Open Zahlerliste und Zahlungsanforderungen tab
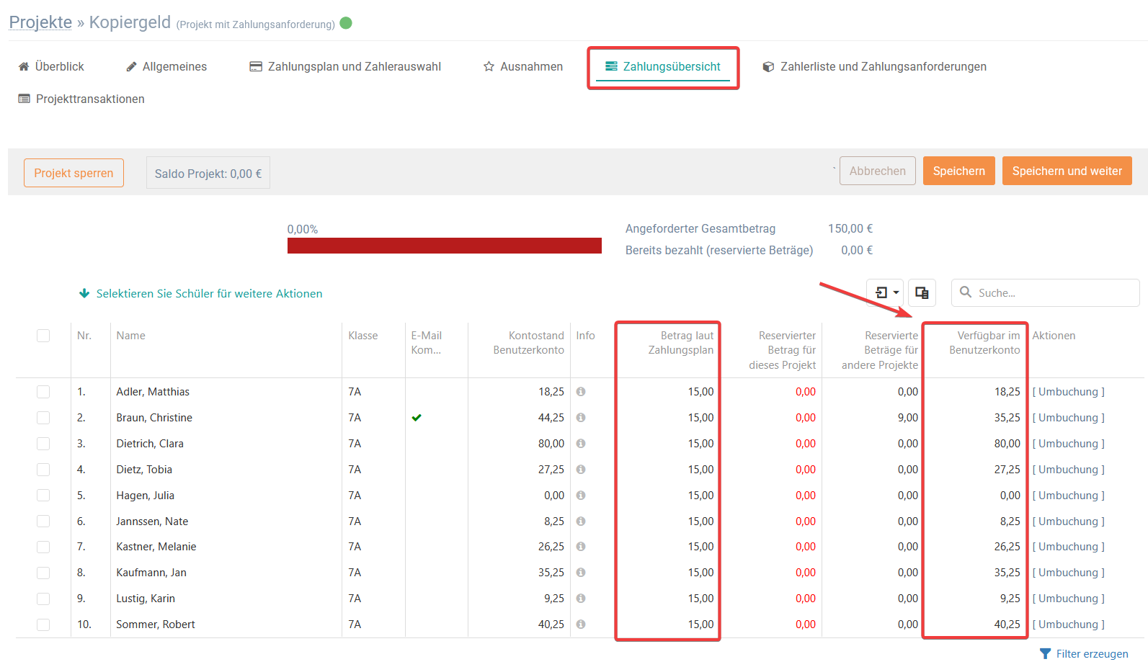 click(874, 66)
